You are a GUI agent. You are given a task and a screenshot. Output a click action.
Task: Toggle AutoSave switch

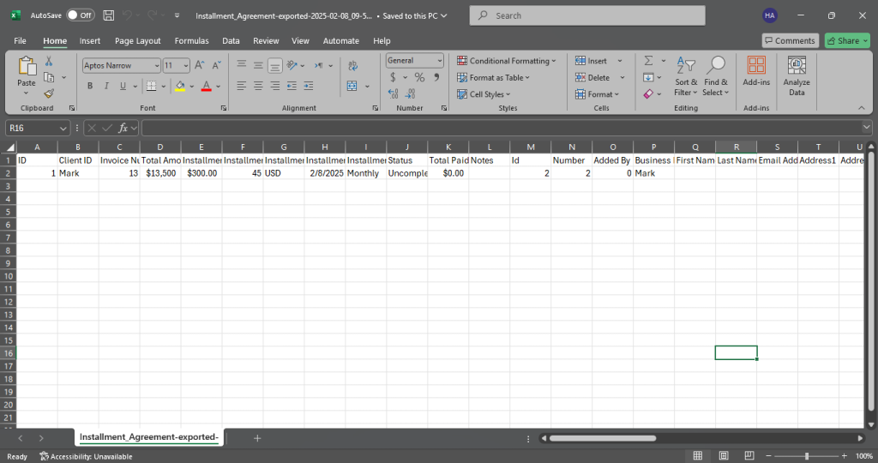click(81, 15)
